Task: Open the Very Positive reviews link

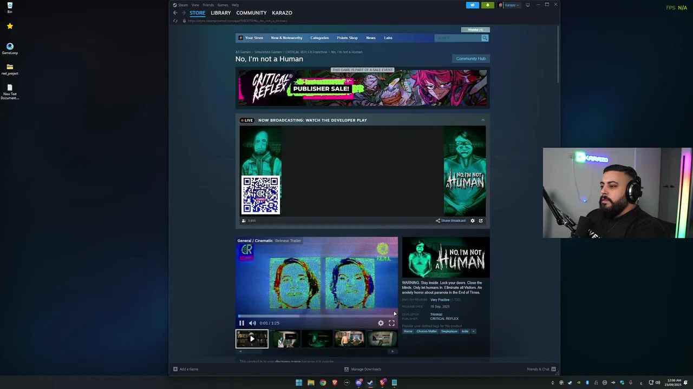Action: click(x=440, y=299)
